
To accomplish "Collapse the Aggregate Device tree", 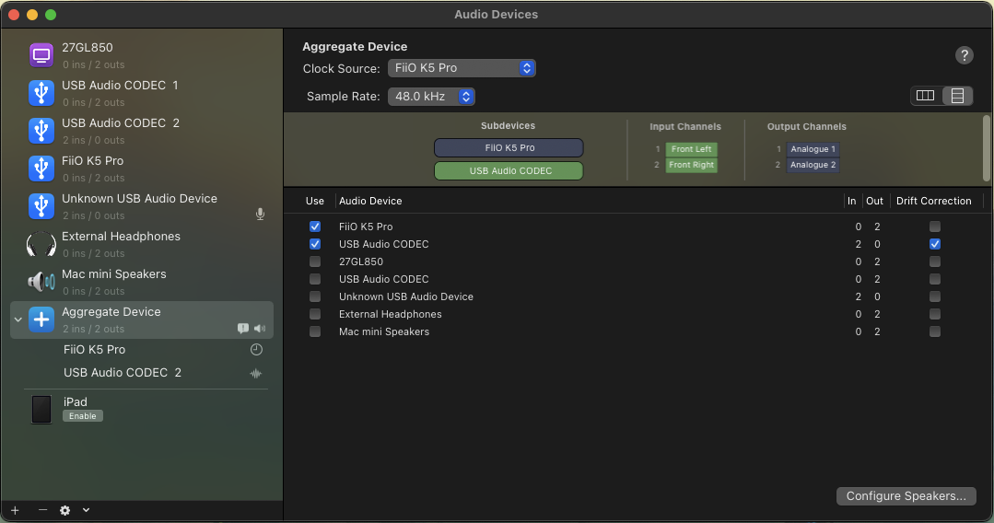I will (x=18, y=320).
